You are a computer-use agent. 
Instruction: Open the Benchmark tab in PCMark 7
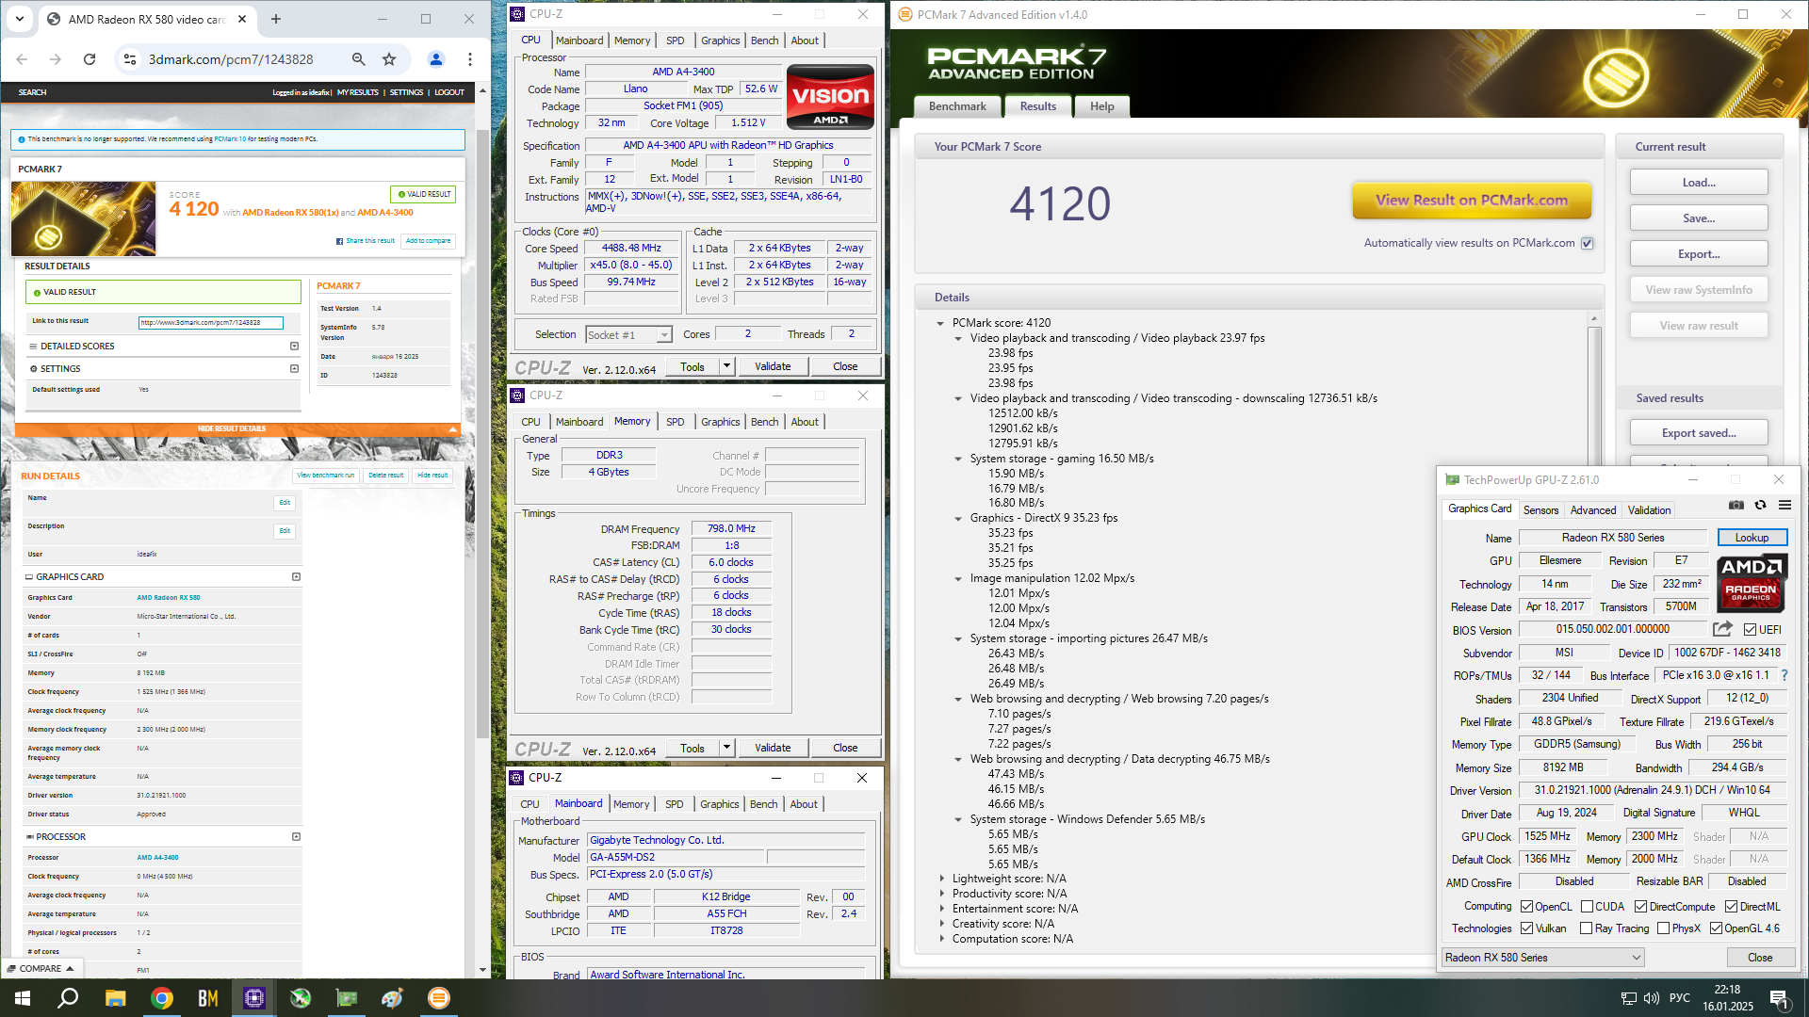(x=957, y=106)
